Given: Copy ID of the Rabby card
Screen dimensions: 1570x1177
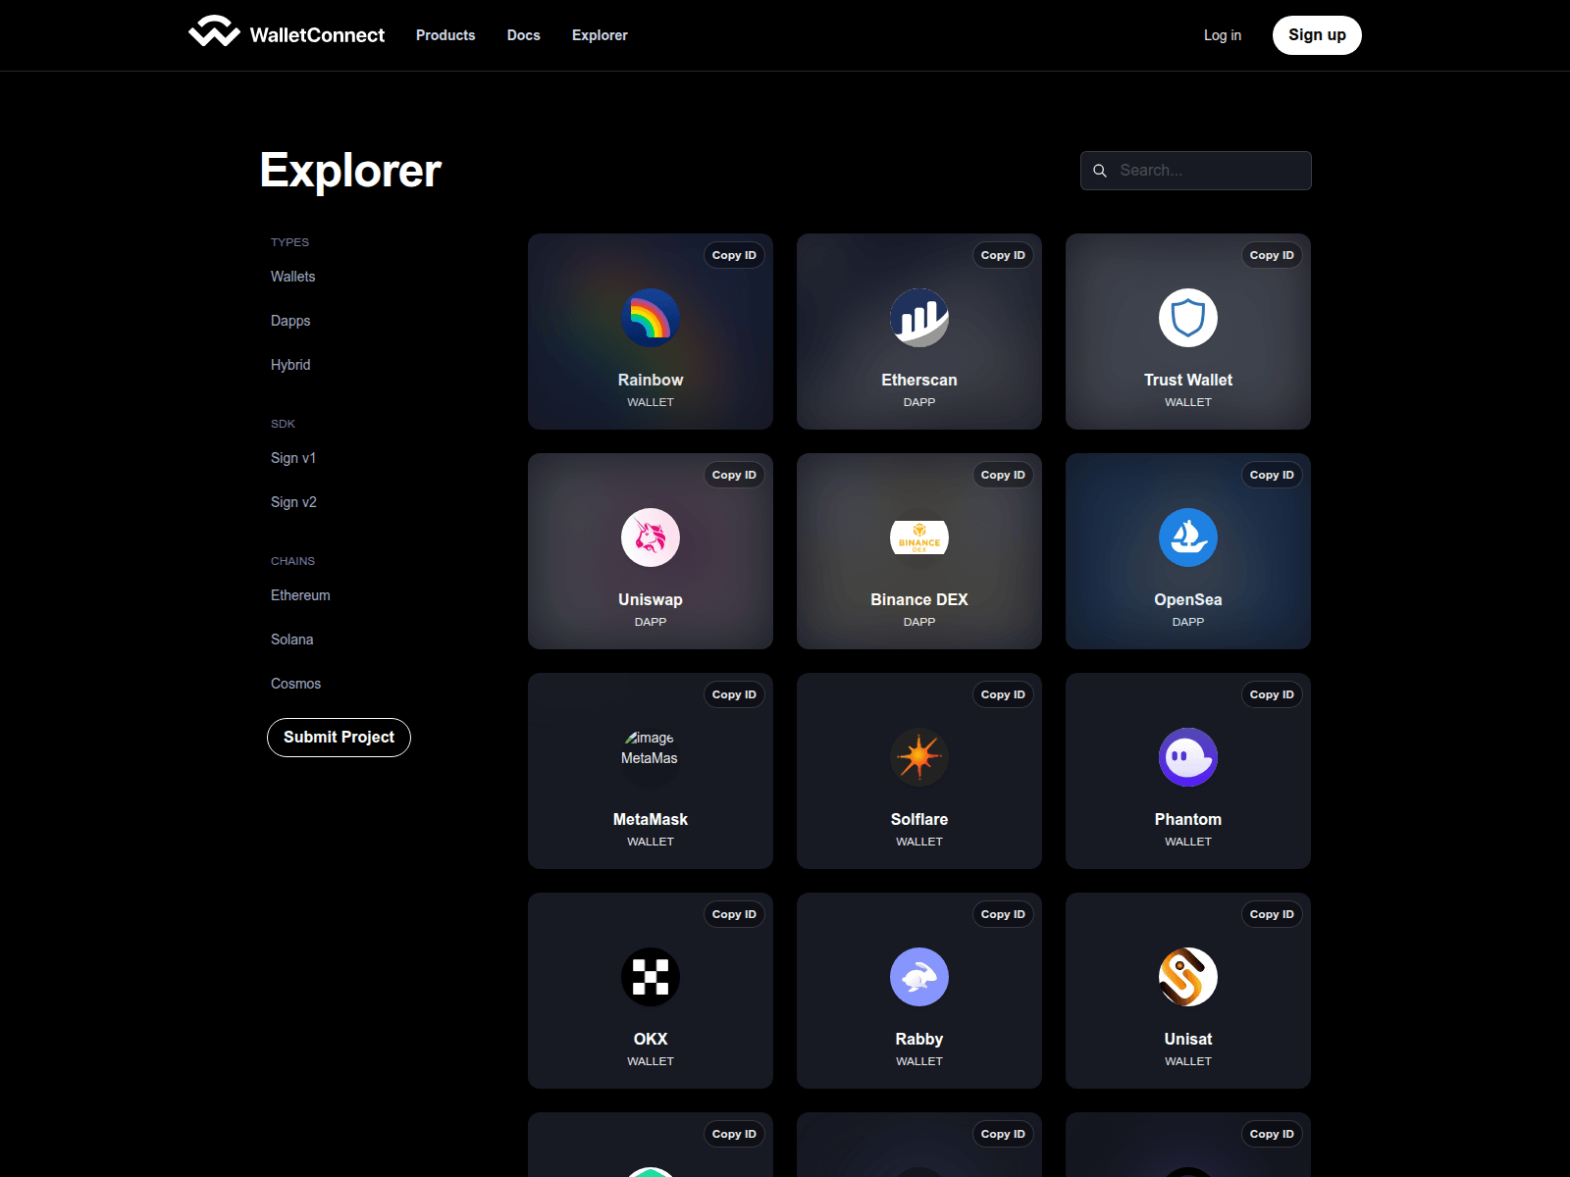Looking at the screenshot, I should point(1003,914).
